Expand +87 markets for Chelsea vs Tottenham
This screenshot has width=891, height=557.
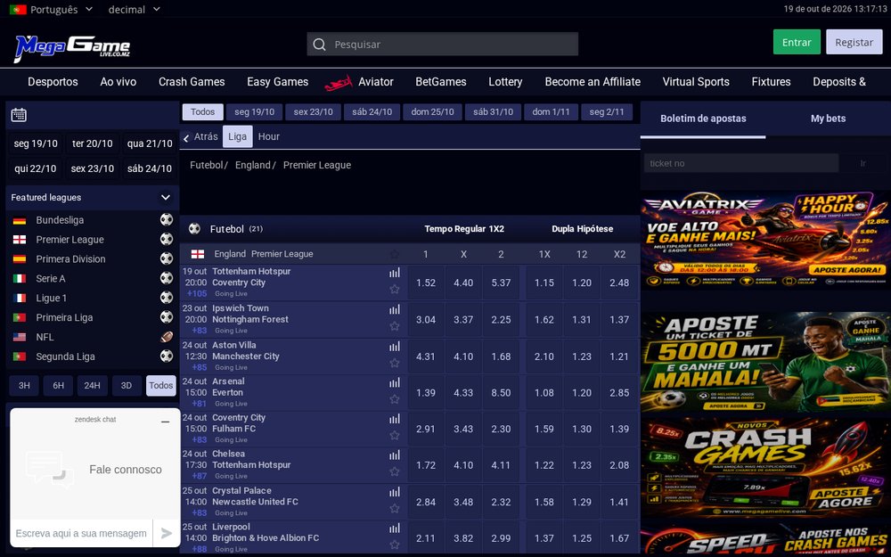(199, 476)
